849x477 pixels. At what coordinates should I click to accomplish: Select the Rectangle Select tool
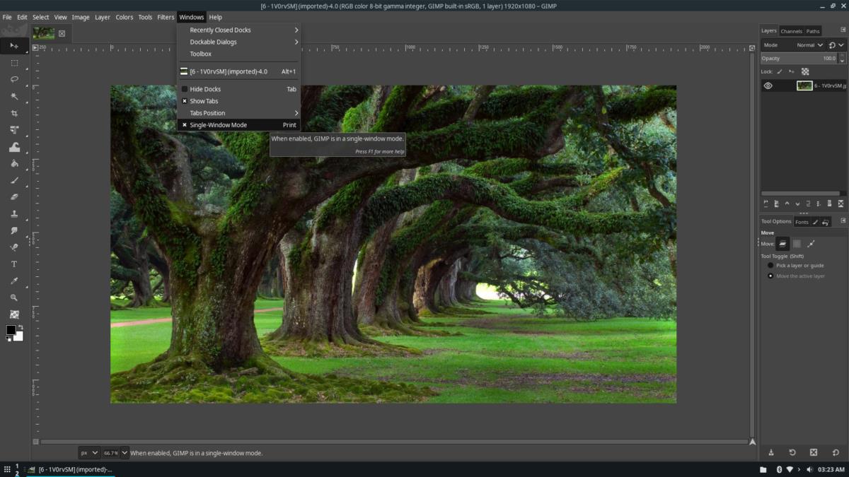pos(14,63)
